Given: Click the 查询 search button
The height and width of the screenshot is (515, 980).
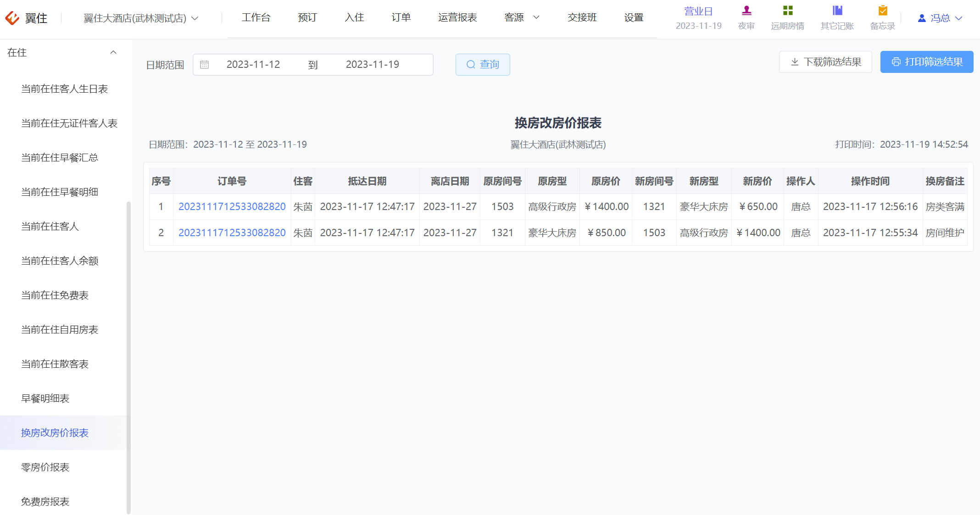Looking at the screenshot, I should point(483,65).
